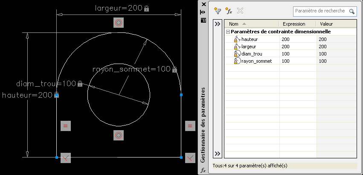Viewport: 363px width, 175px height.
Task: Click the delete parameter X icon
Action: 240,11
